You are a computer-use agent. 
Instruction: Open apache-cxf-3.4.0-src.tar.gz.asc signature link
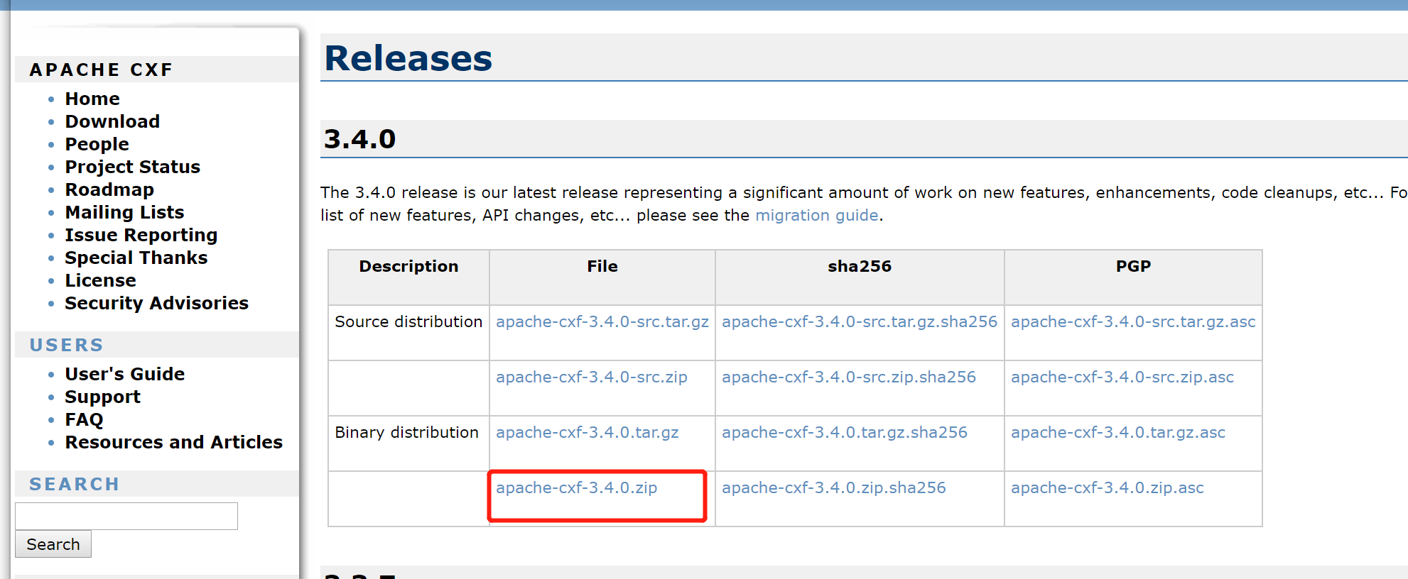tap(1133, 321)
